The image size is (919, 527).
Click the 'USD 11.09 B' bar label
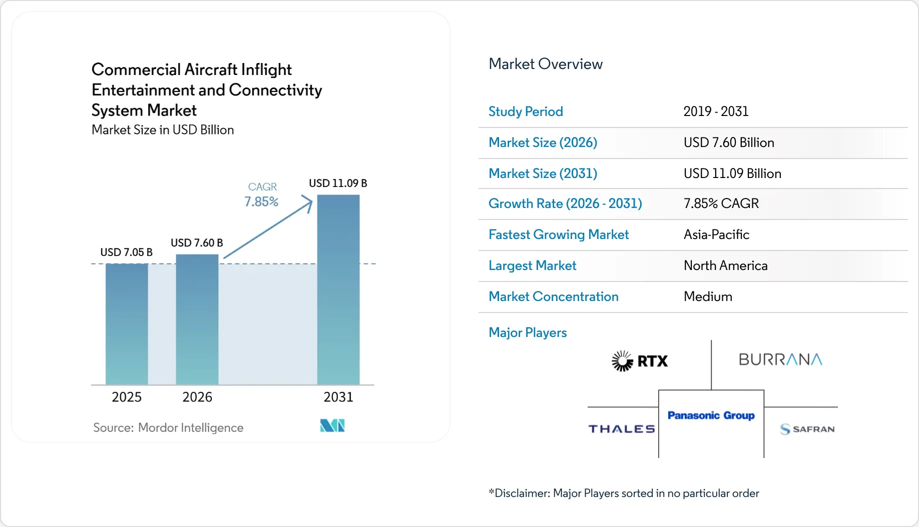tap(338, 183)
